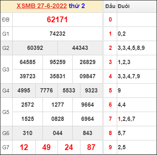Click tail values '2,5' for head 9
The height and width of the screenshot is (155, 157).
click(122, 147)
